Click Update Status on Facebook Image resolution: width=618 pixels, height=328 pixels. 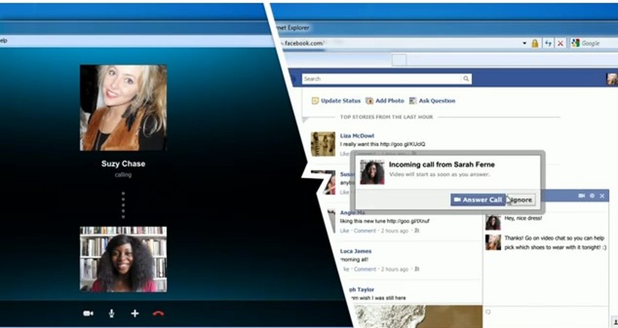click(336, 101)
